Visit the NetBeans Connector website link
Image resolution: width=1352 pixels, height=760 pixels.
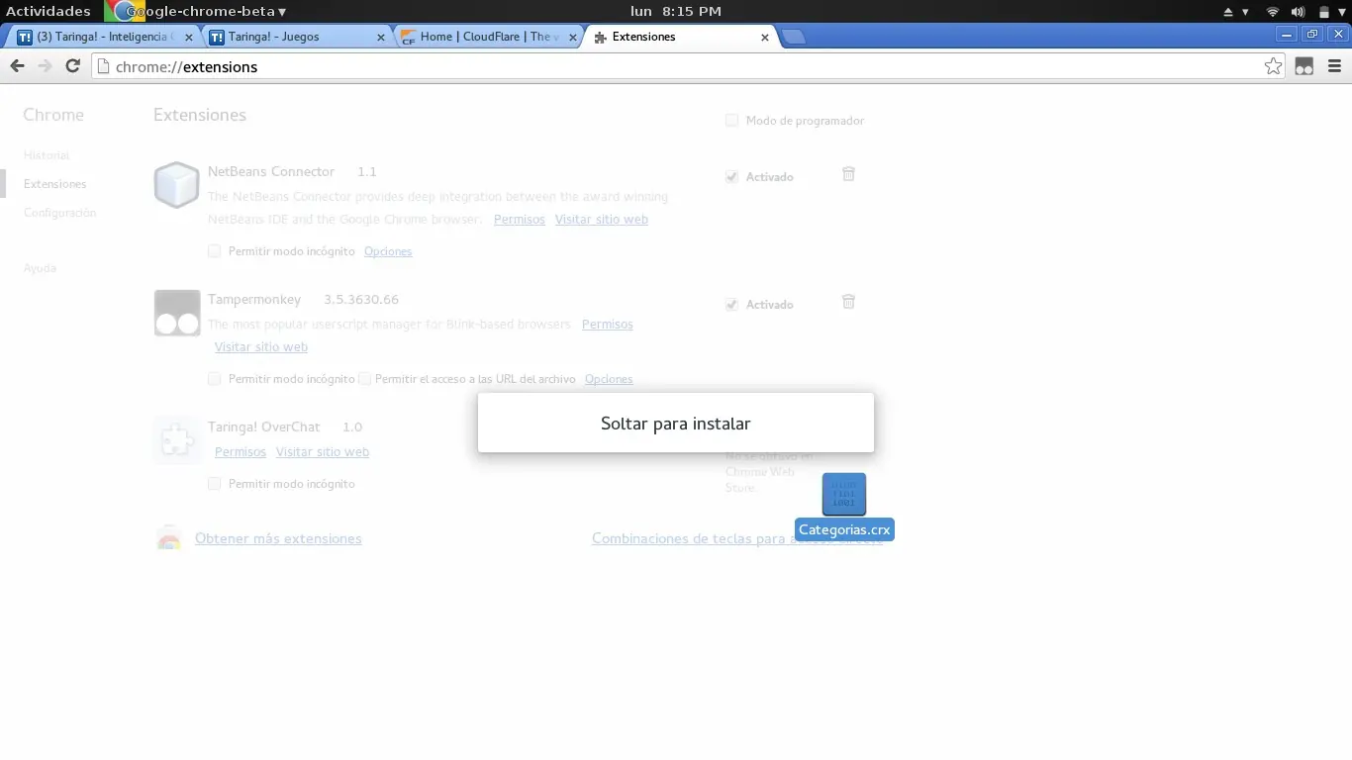pyautogui.click(x=602, y=220)
